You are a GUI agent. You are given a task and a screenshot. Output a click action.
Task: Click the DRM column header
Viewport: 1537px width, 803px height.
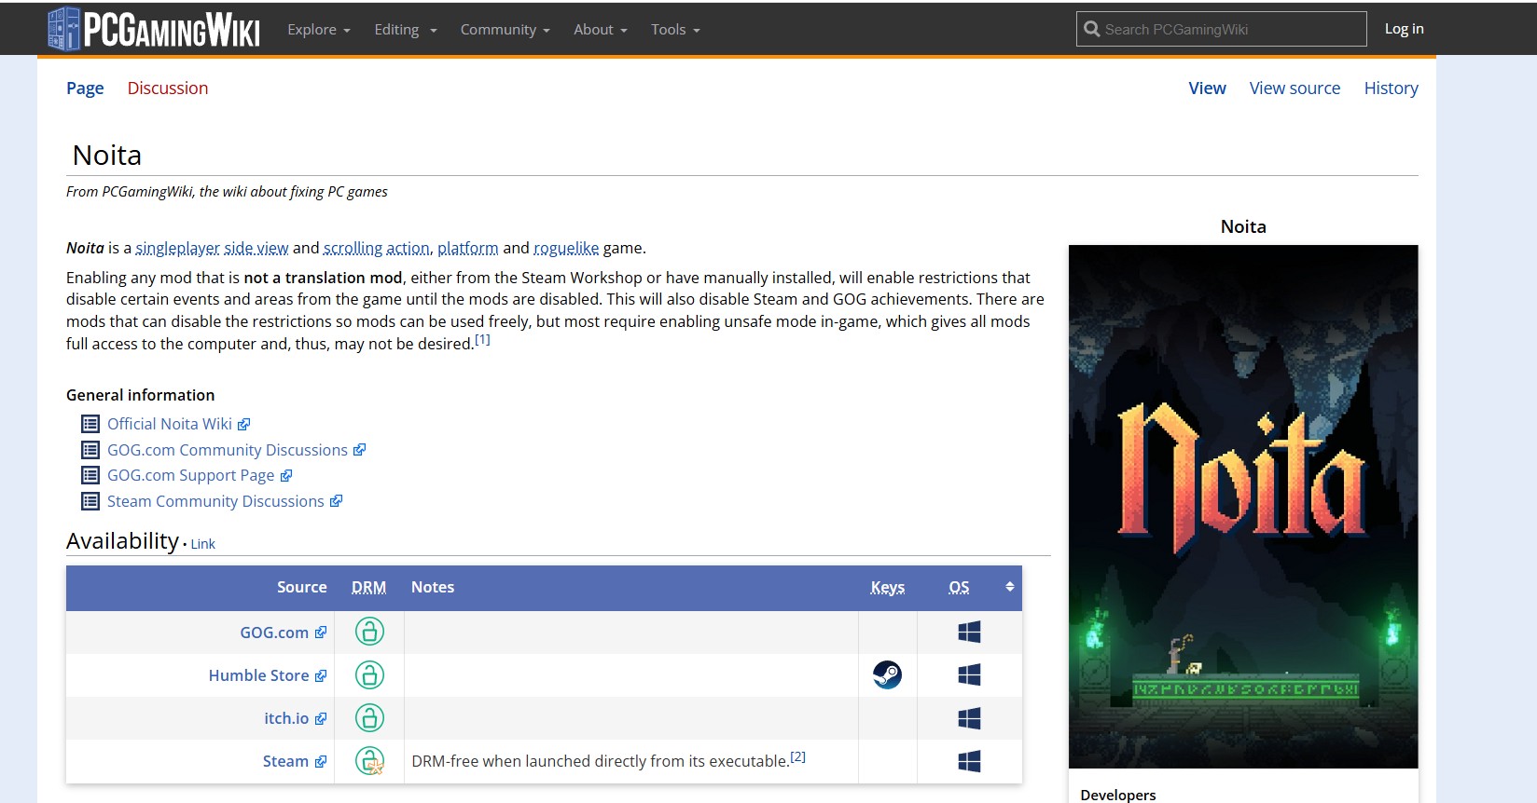point(368,587)
